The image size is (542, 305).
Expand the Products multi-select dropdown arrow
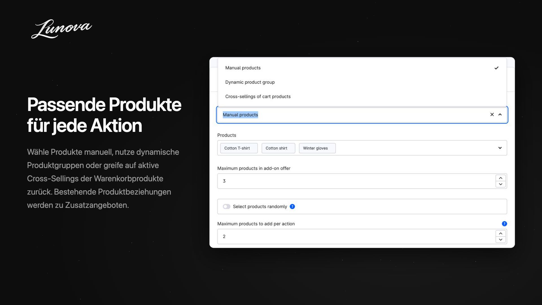pos(500,148)
